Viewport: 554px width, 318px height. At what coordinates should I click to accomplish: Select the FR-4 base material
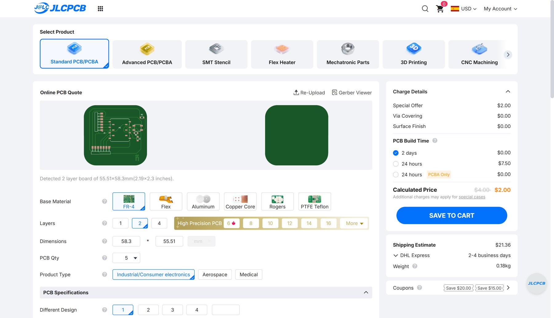[129, 201]
